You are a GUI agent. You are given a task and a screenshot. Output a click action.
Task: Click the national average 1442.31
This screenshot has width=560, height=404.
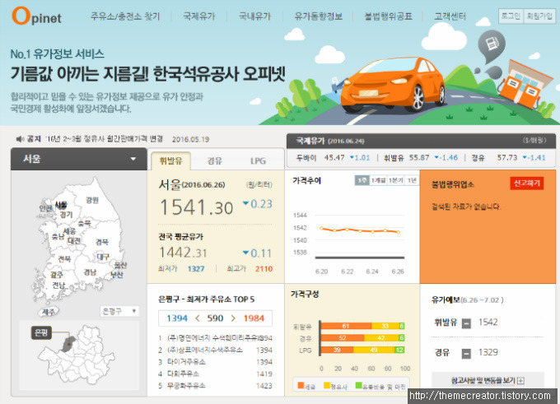coord(183,253)
